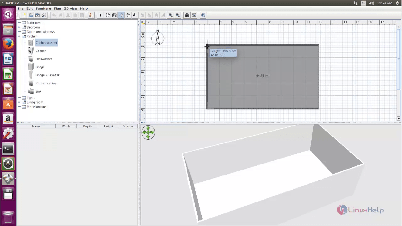The image size is (402, 226).
Task: Rotate 3D view left with left arrow
Action: click(x=144, y=132)
